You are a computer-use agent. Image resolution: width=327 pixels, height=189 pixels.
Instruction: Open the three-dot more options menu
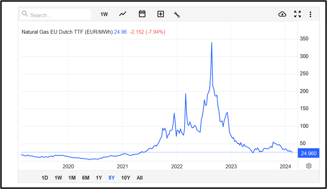coord(310,14)
